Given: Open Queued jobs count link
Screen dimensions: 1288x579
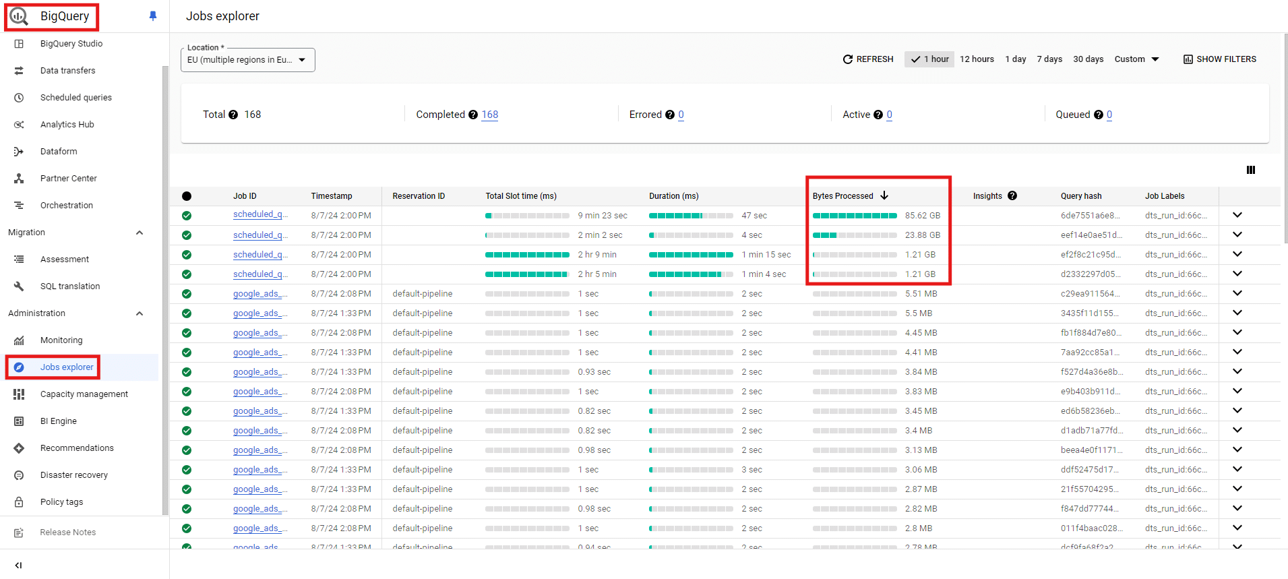Looking at the screenshot, I should tap(1109, 115).
